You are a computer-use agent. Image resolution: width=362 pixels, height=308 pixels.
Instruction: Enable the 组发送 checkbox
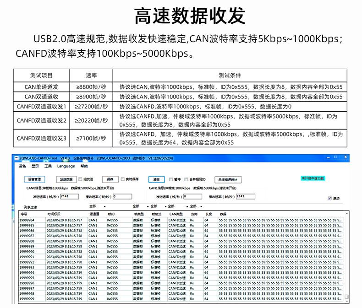(x=80, y=179)
